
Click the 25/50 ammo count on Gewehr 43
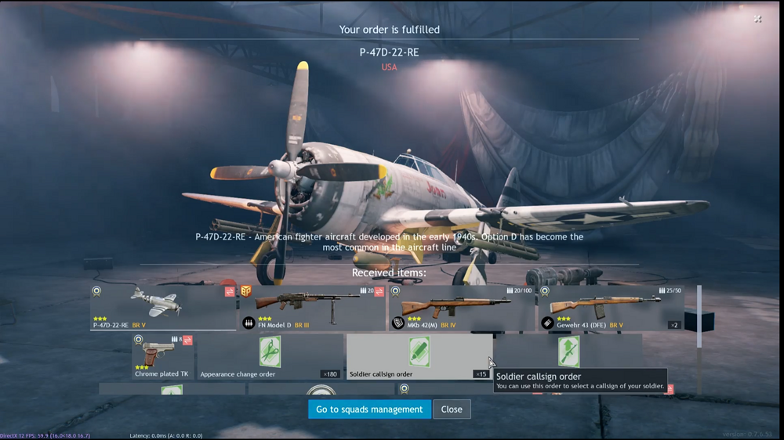(x=670, y=290)
